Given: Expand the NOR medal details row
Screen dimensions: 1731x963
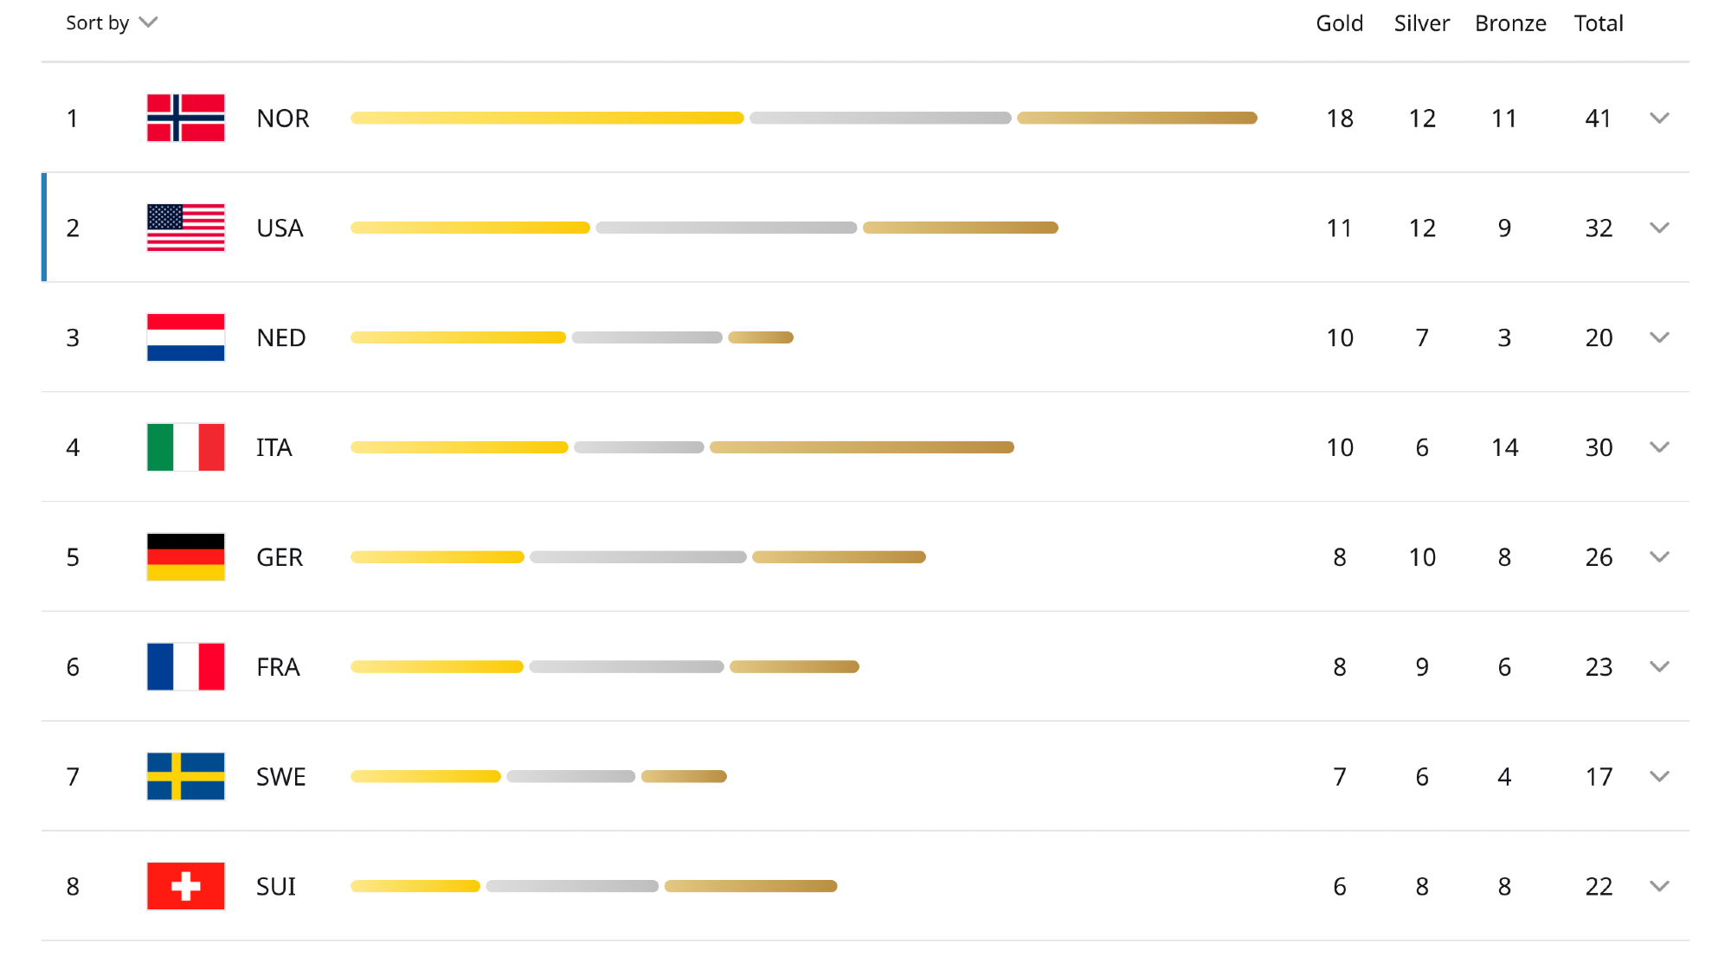Looking at the screenshot, I should pyautogui.click(x=1659, y=118).
